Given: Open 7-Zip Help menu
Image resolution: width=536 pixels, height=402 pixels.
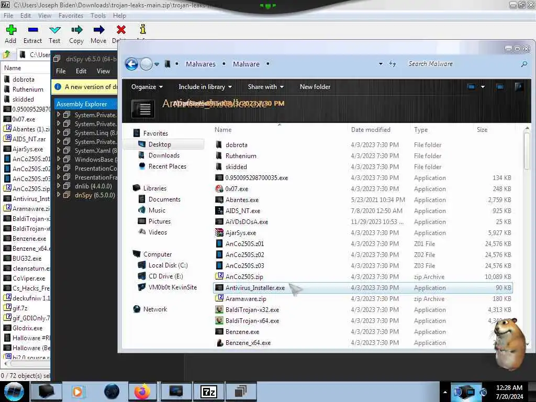Looking at the screenshot, I should pyautogui.click(x=119, y=16).
